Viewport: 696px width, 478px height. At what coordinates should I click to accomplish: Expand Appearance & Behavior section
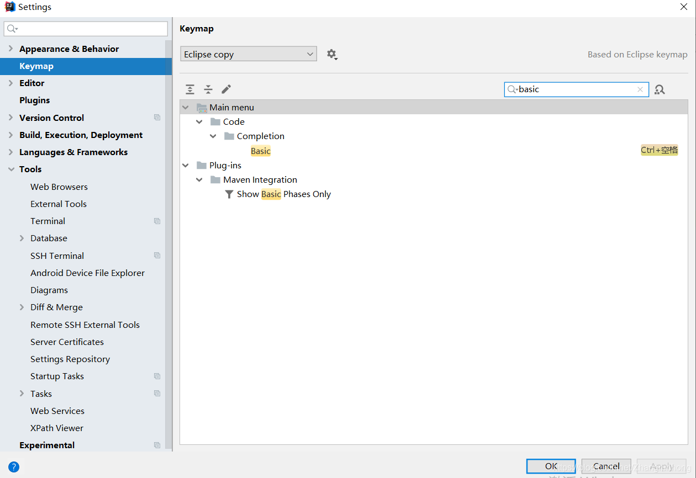point(10,49)
